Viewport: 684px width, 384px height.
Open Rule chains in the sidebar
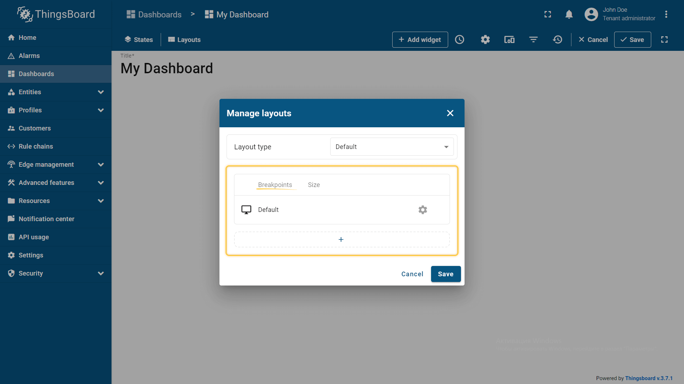tap(36, 146)
